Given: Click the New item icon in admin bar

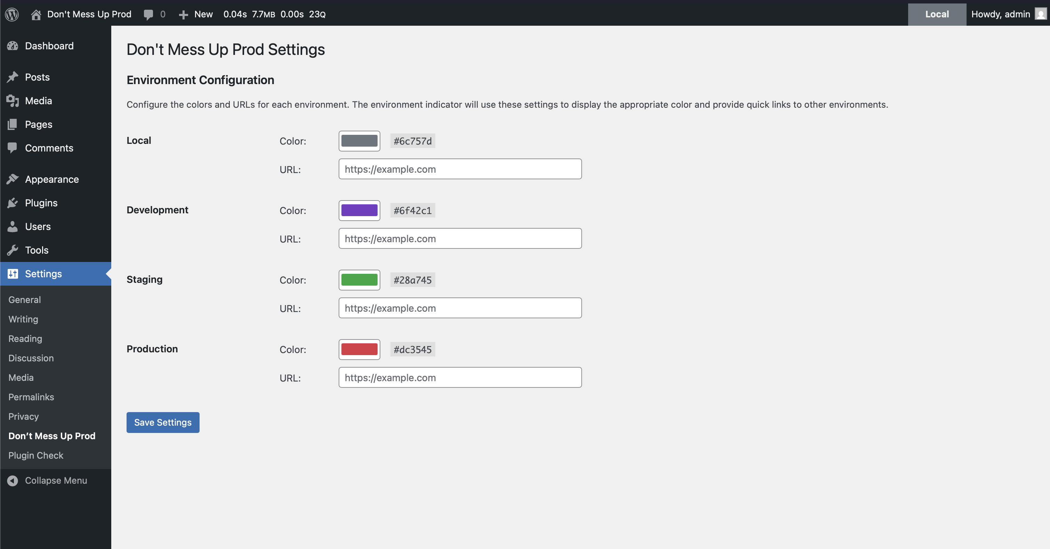Looking at the screenshot, I should point(184,14).
